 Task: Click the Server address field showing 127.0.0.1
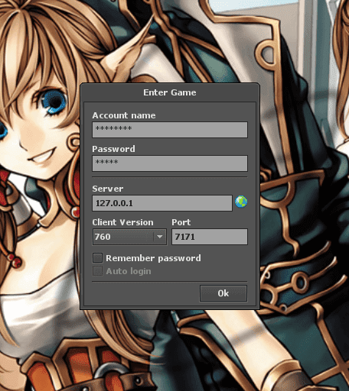point(162,203)
